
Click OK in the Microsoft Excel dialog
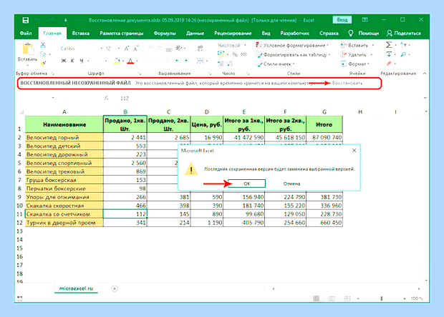[x=246, y=183]
